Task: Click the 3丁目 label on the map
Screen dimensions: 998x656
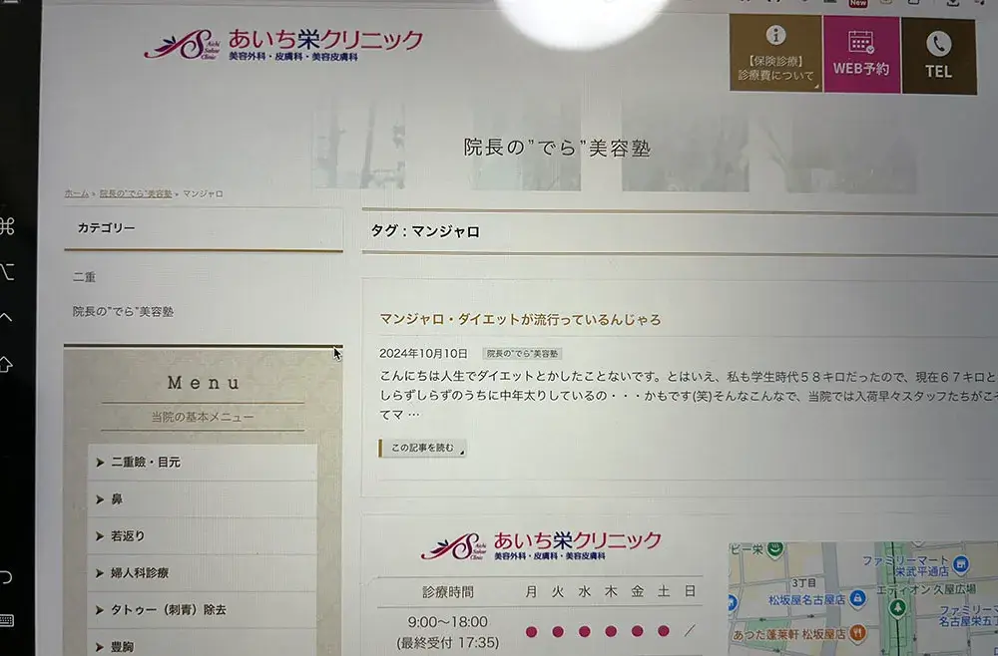Action: click(x=803, y=583)
